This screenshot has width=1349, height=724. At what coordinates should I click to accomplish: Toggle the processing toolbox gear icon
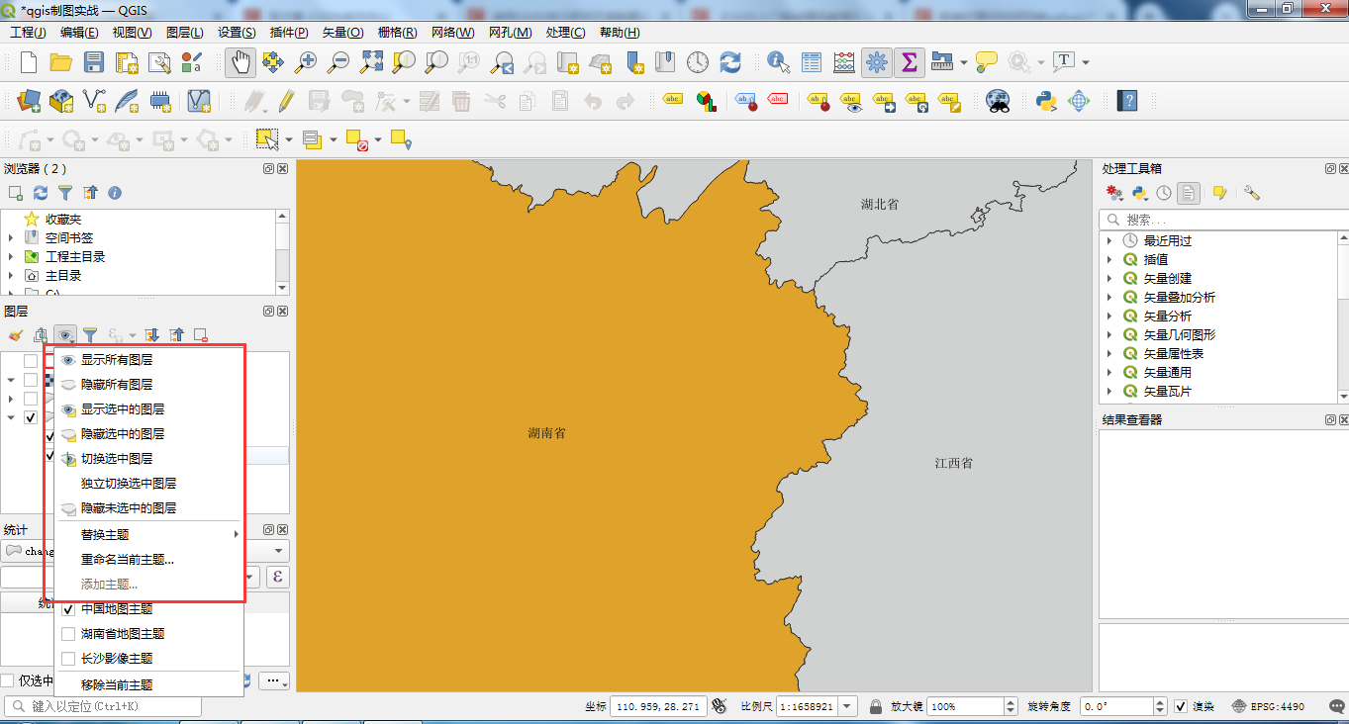coord(876,62)
